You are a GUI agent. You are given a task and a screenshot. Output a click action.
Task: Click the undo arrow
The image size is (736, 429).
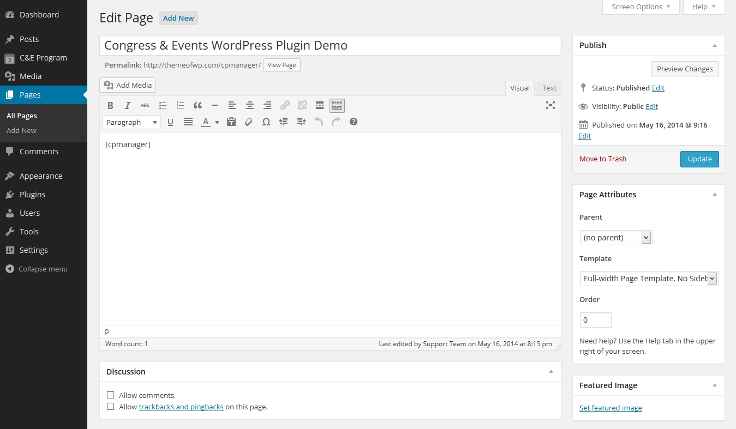(319, 122)
